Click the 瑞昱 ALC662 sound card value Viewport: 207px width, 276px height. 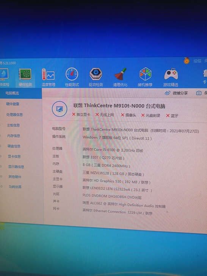pos(124,204)
